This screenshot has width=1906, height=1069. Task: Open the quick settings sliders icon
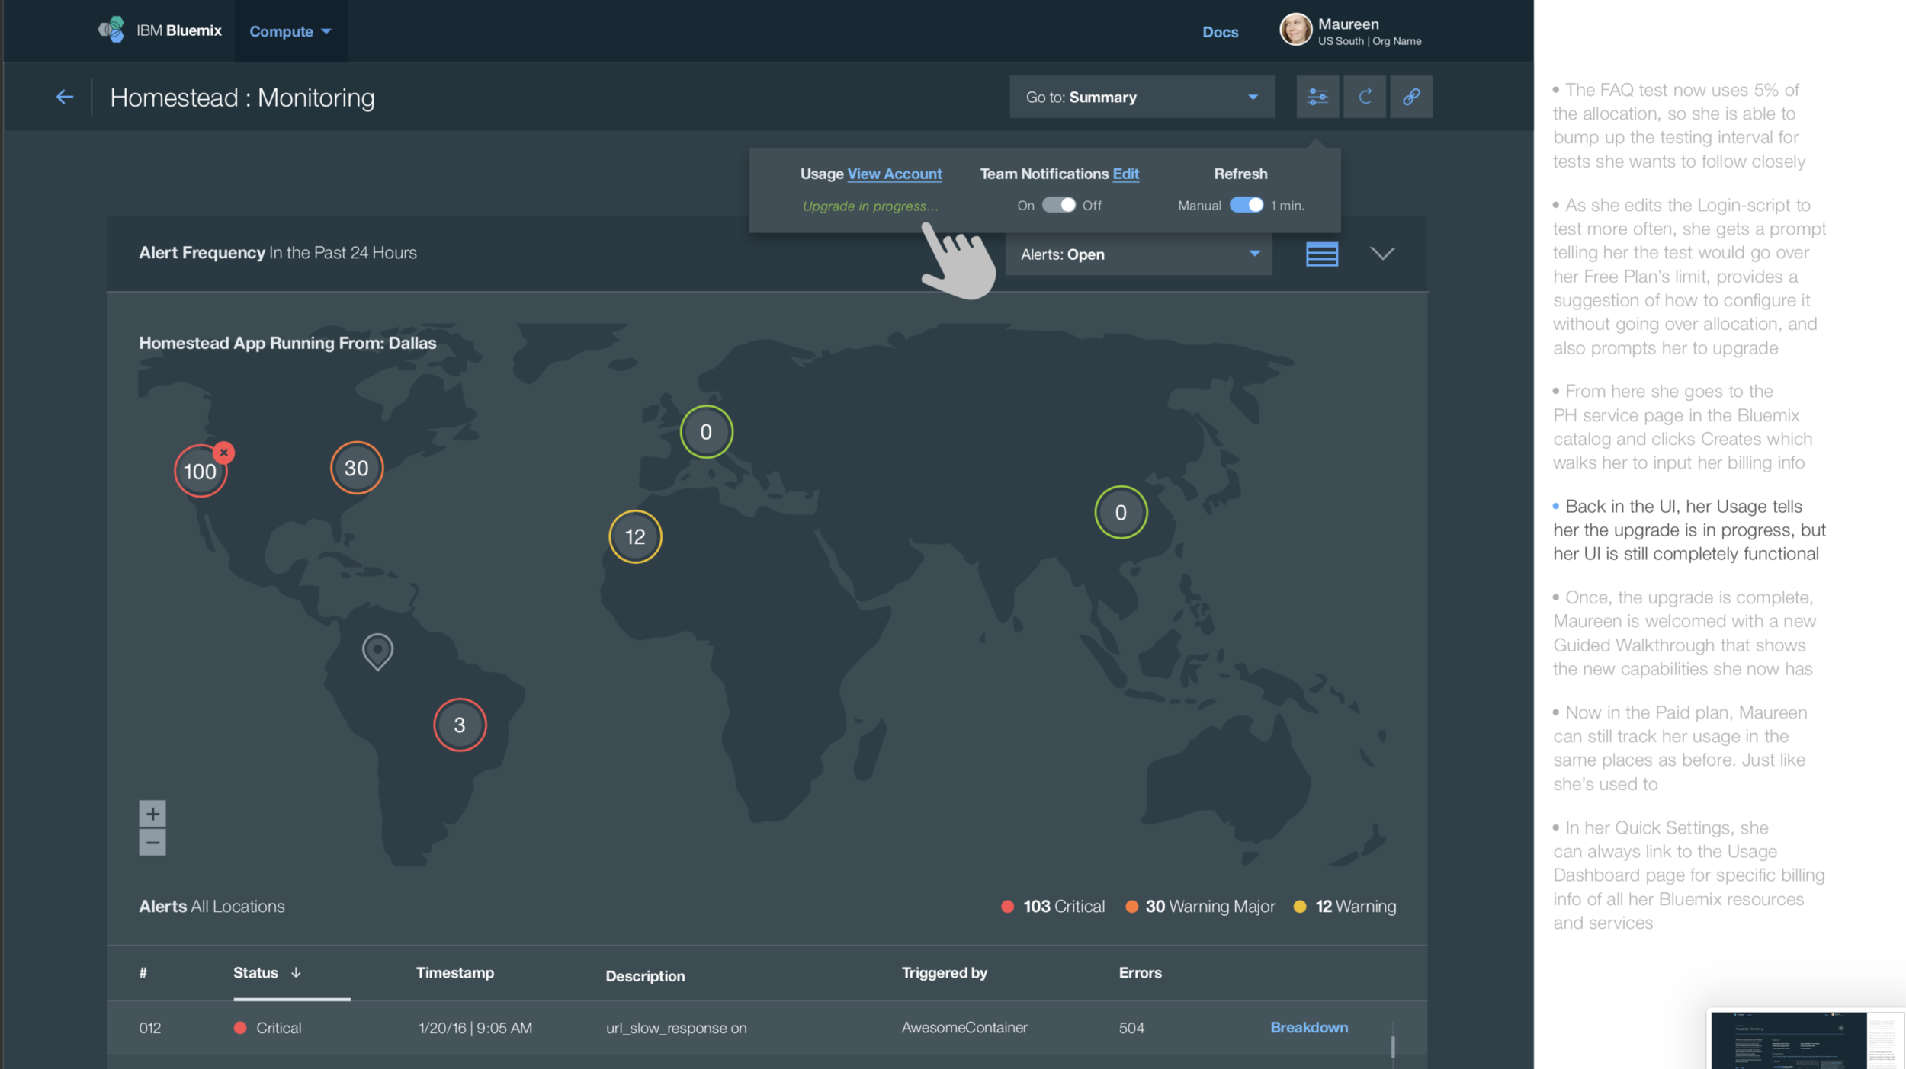(x=1317, y=97)
